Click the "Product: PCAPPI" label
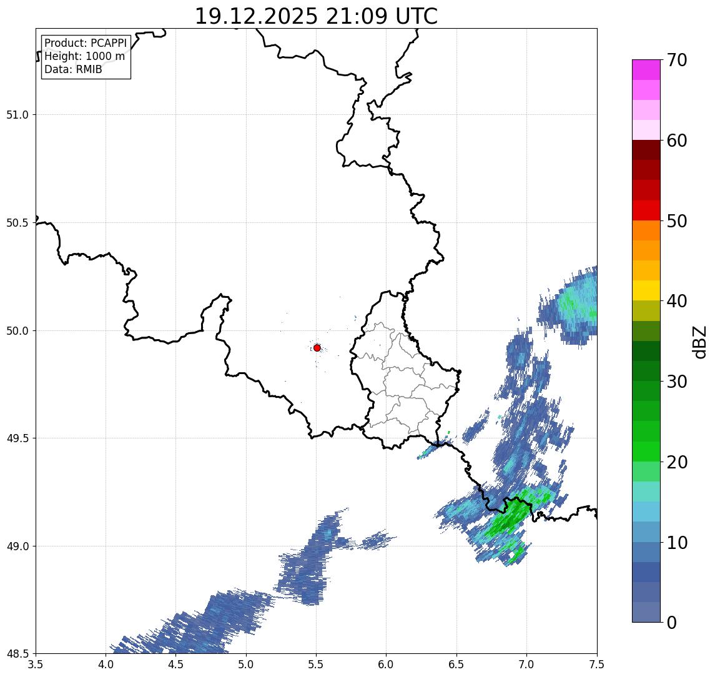Viewport: 715px width, 677px height. [86, 43]
